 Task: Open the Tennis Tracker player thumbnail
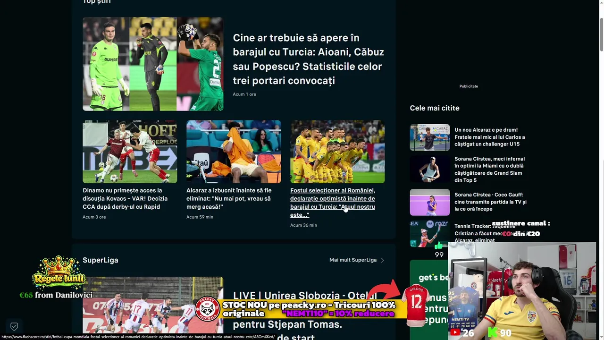point(429,234)
